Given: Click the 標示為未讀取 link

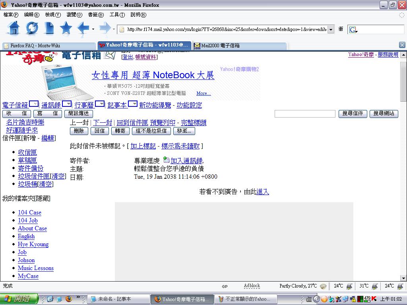Looking at the screenshot, I should tap(181, 146).
